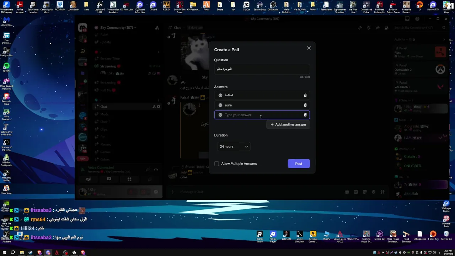Select the It Takes Two desktop icon
Viewport: 455px width, 256px height.
[433, 235]
